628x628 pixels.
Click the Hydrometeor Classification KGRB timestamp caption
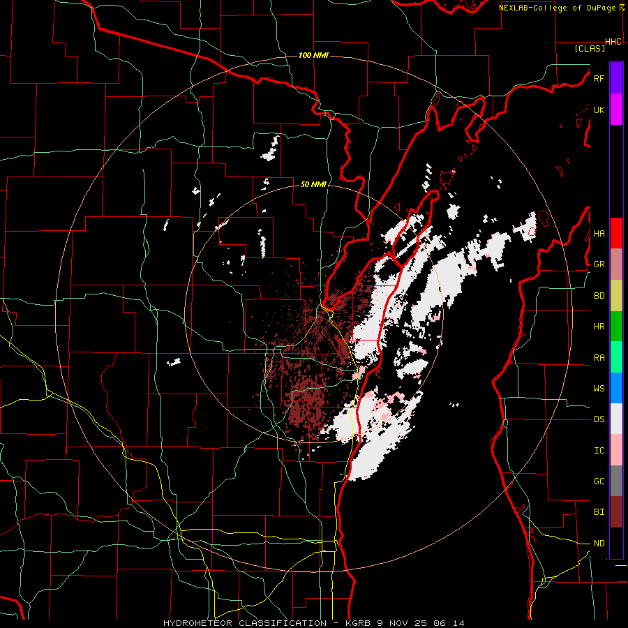tap(314, 623)
